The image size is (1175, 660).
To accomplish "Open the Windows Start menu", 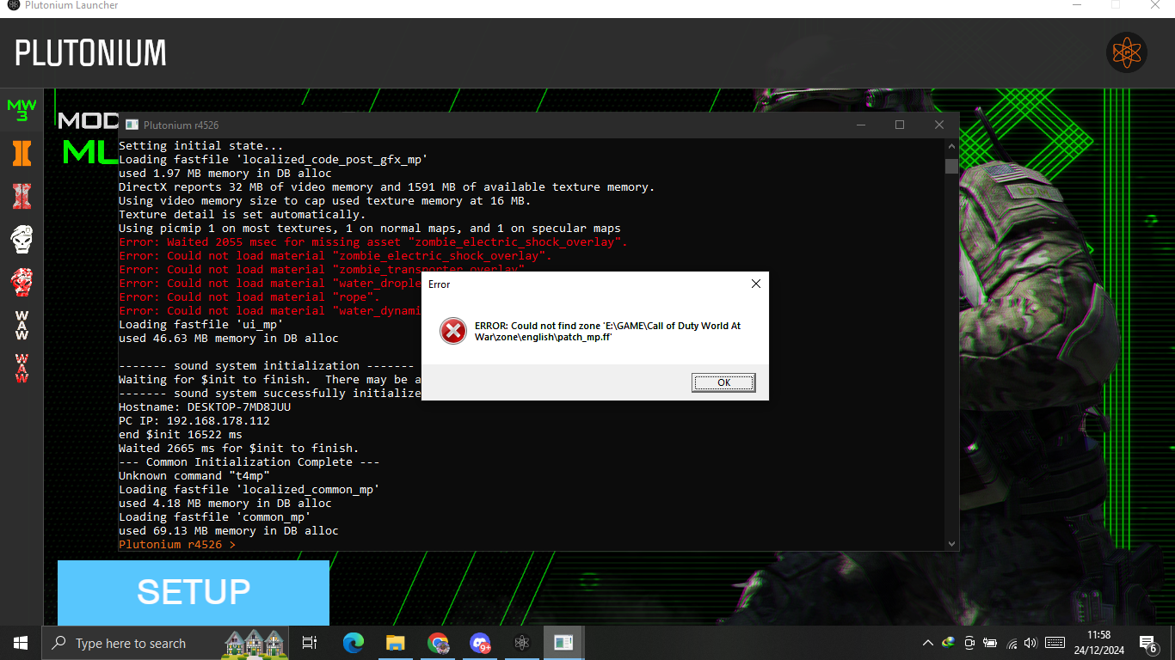I will point(21,643).
